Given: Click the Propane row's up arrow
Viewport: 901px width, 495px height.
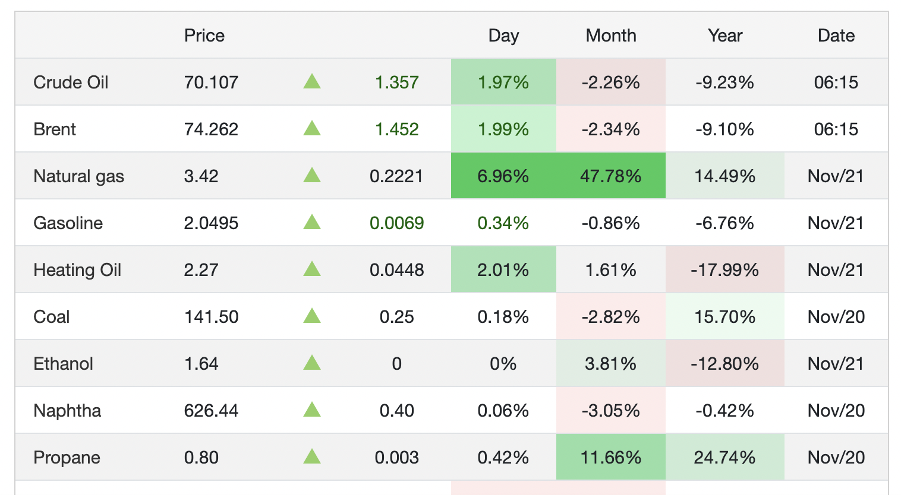Looking at the screenshot, I should [x=312, y=456].
